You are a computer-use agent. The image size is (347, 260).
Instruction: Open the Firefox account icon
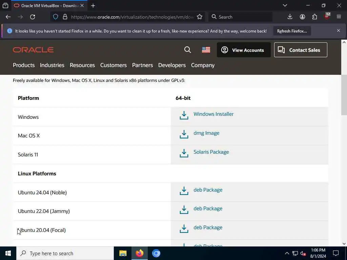pos(302,17)
